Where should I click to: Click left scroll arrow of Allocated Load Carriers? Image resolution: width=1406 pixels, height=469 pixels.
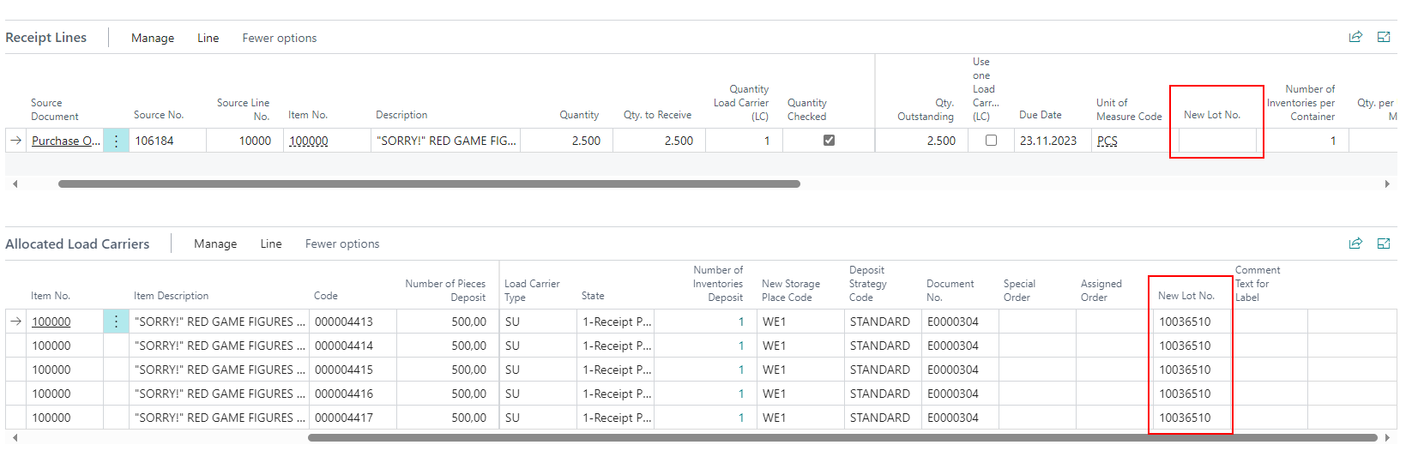(15, 437)
